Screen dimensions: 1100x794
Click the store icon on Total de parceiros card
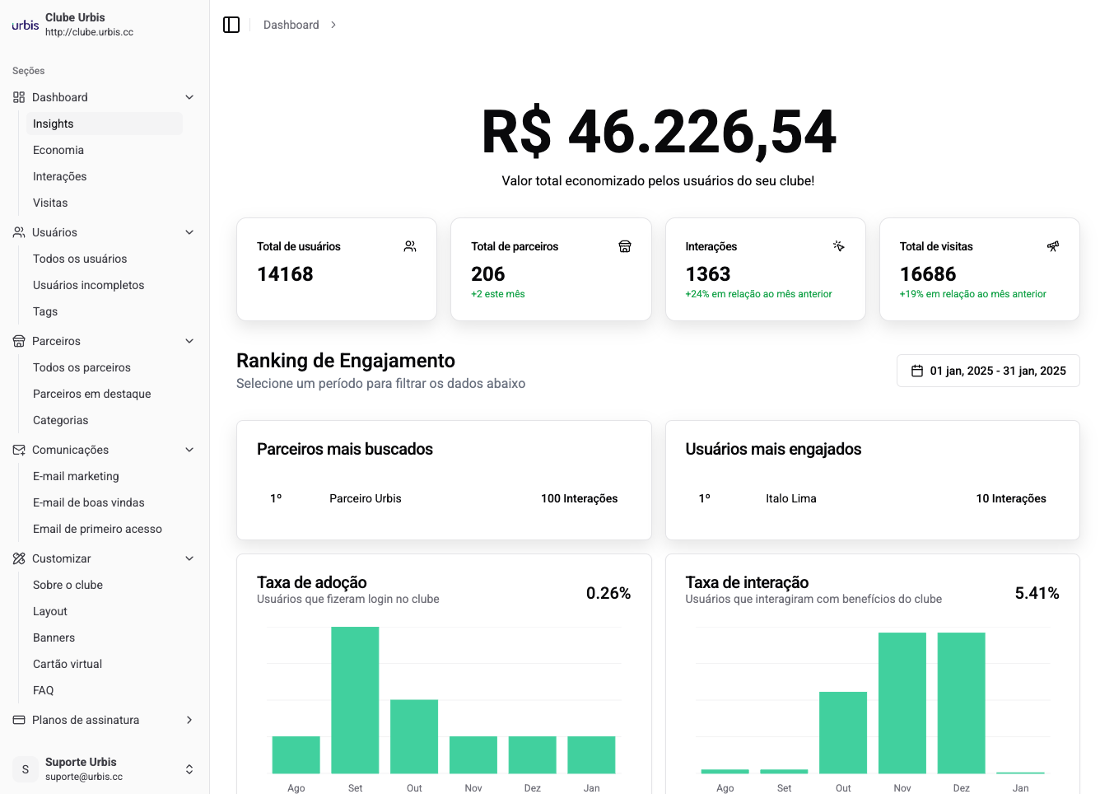(625, 246)
